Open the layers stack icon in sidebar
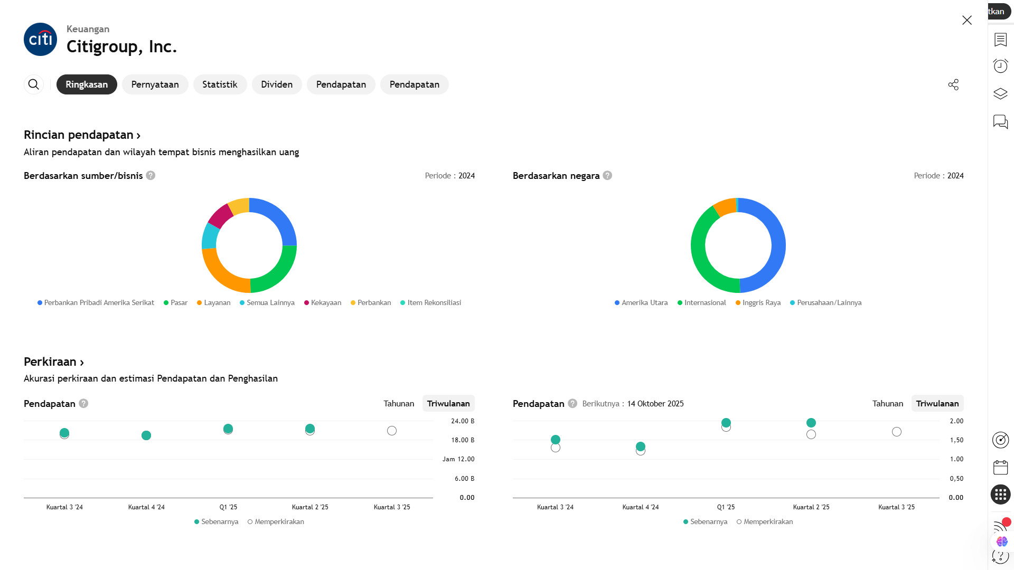The image size is (1014, 570). pos(1000,94)
